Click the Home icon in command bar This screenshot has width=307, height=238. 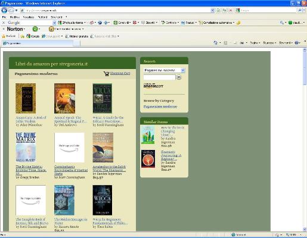215,43
